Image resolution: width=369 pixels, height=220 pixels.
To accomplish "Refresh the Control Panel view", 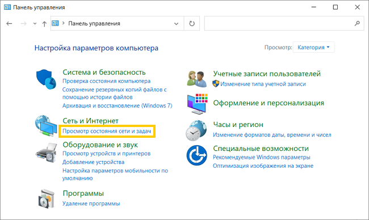I will tap(192, 23).
